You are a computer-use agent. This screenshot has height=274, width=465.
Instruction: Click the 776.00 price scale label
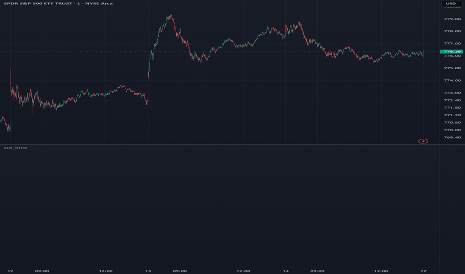[452, 56]
